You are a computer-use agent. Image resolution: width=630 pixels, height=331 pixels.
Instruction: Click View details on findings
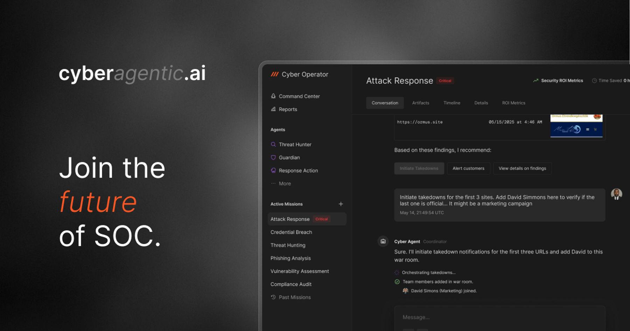click(522, 168)
